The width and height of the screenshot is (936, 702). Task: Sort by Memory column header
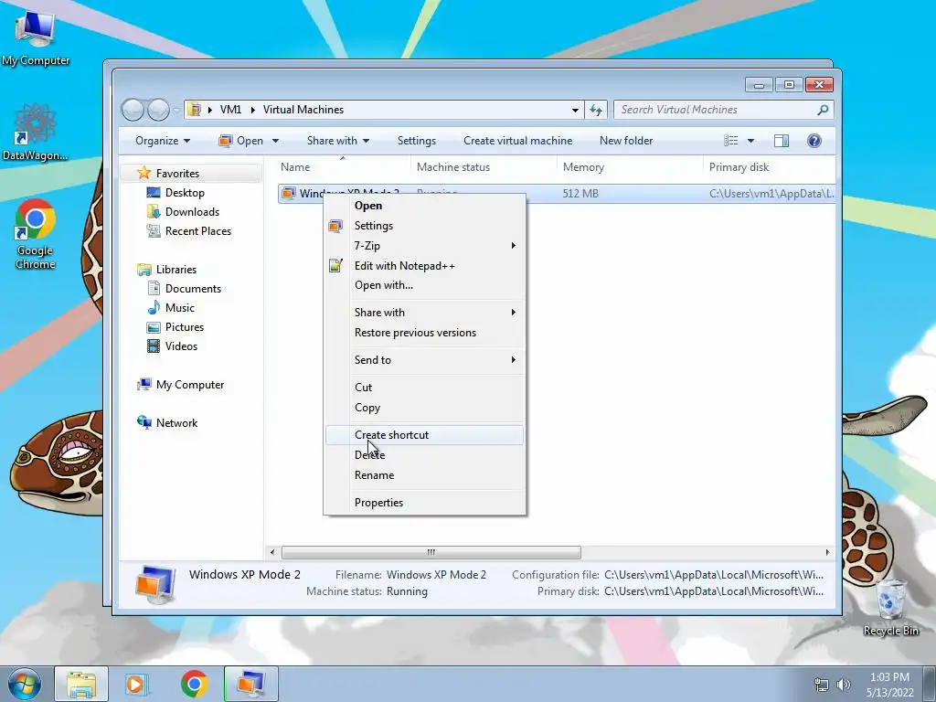click(x=630, y=168)
